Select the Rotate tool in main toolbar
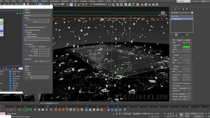Image resolution: width=210 pixels, height=118 pixels. (44, 4)
